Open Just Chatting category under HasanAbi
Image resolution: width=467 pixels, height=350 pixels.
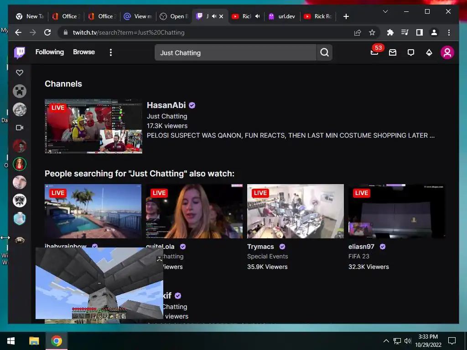coord(167,116)
